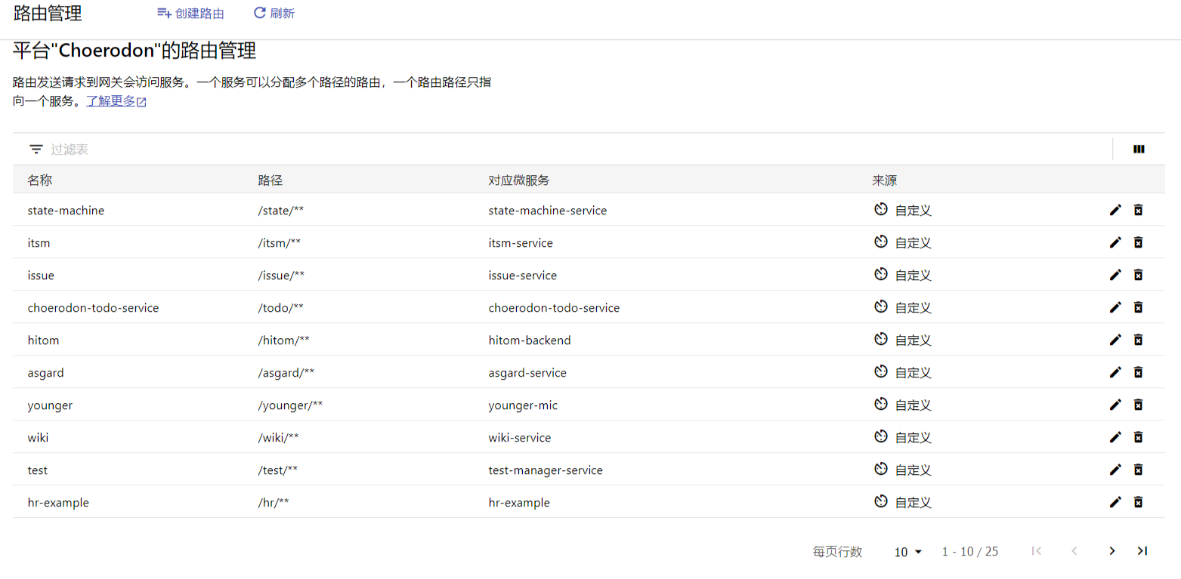This screenshot has width=1181, height=579.
Task: Delete the choerodon-todo-service route
Action: [x=1138, y=307]
